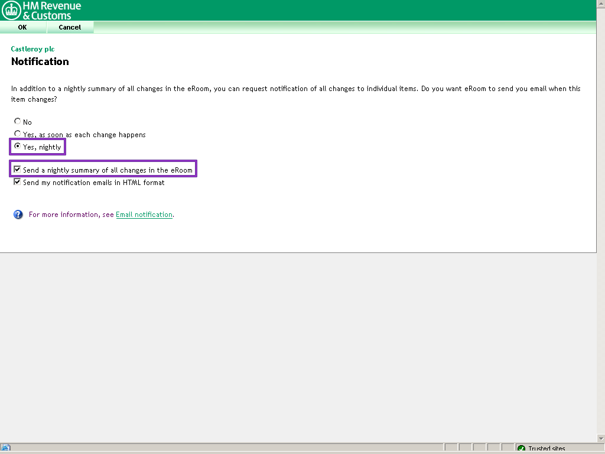This screenshot has height=454, width=605.
Task: Click the "For more information, see" text
Action: click(x=71, y=215)
